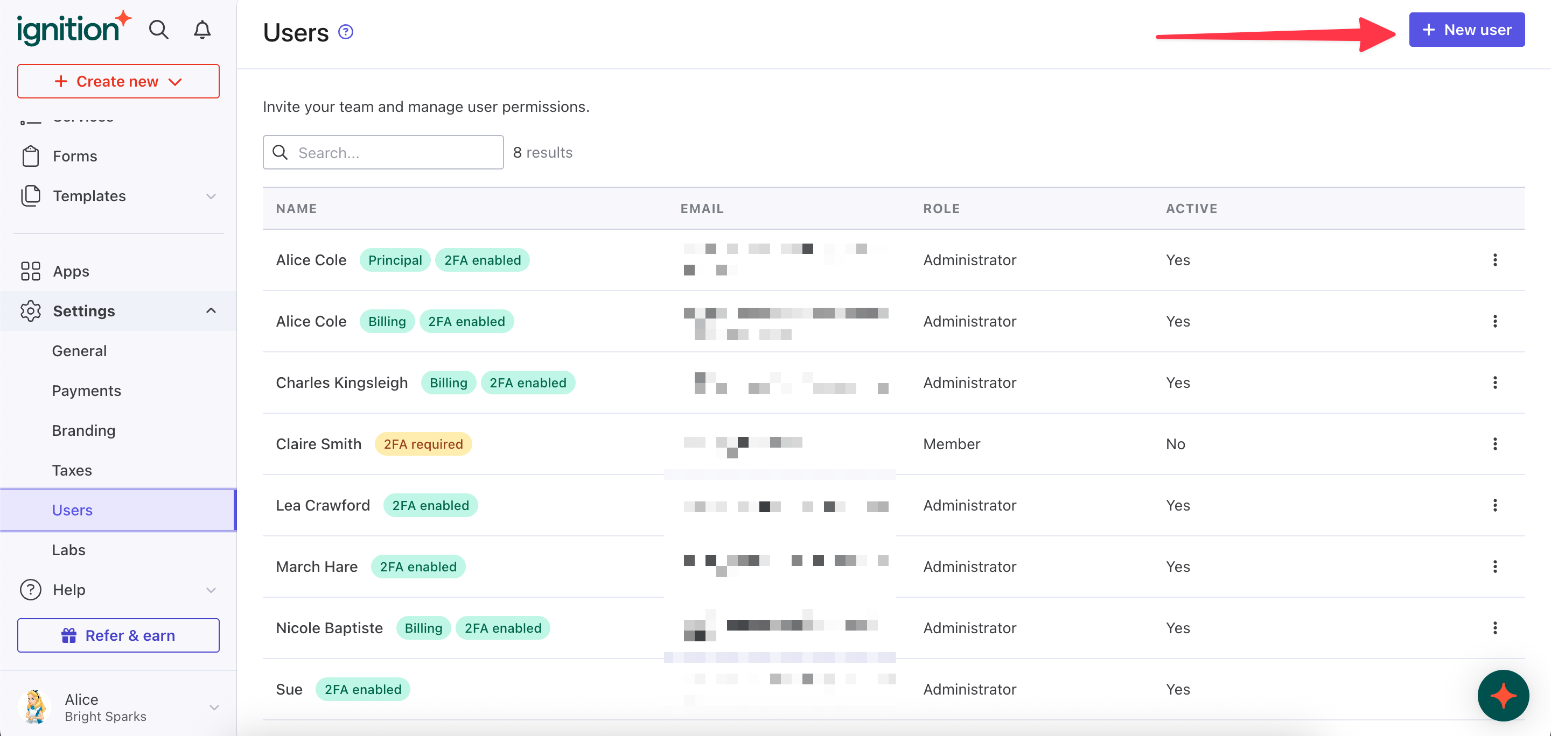Screen dimensions: 1551x736
Task: Open the Alice account menu chevron
Action: (x=214, y=707)
